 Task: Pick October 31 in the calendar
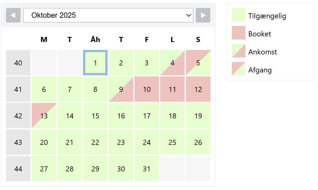(x=147, y=169)
